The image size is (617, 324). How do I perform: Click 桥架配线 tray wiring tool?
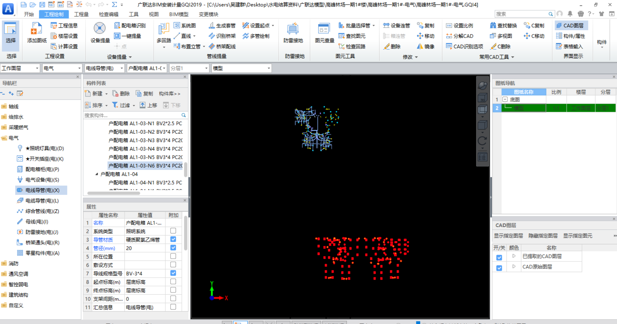pyautogui.click(x=222, y=46)
